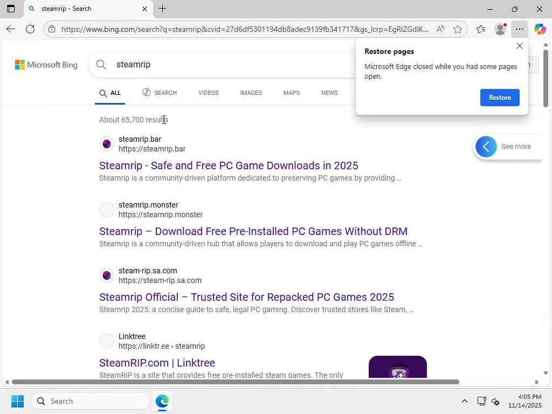Click the About 65,700 results text
Viewport: 552px width, 414px height.
pyautogui.click(x=134, y=120)
